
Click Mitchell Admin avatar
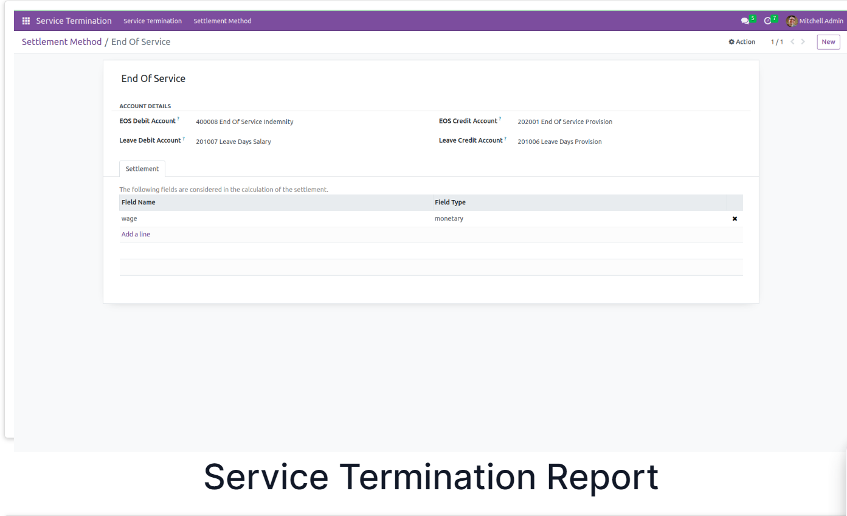791,21
